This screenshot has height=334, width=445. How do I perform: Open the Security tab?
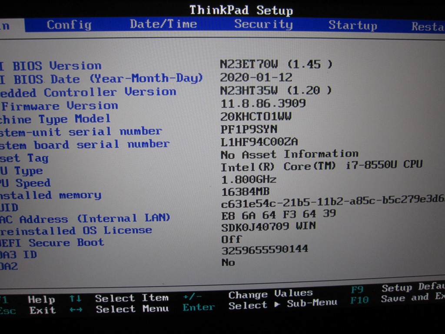pos(263,24)
